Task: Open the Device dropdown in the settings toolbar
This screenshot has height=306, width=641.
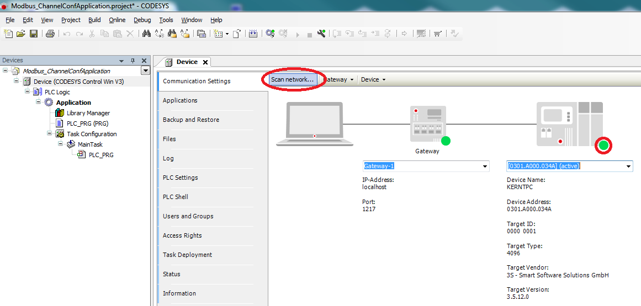Action: (373, 79)
